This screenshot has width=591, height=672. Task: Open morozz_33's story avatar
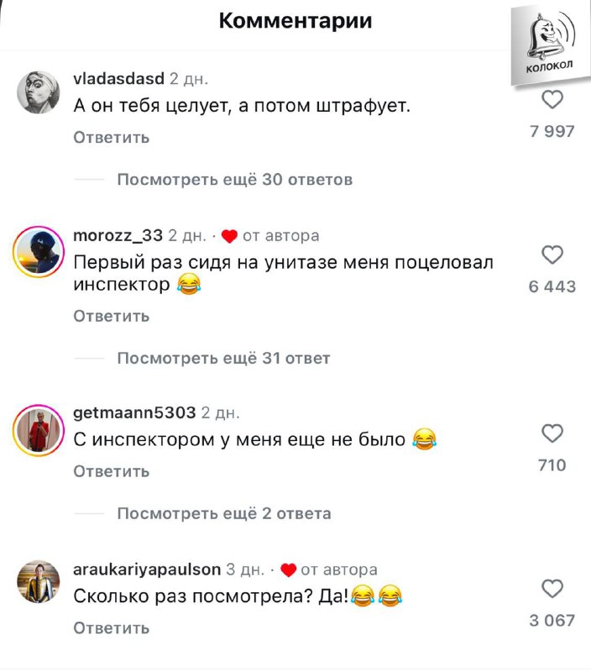tap(38, 251)
